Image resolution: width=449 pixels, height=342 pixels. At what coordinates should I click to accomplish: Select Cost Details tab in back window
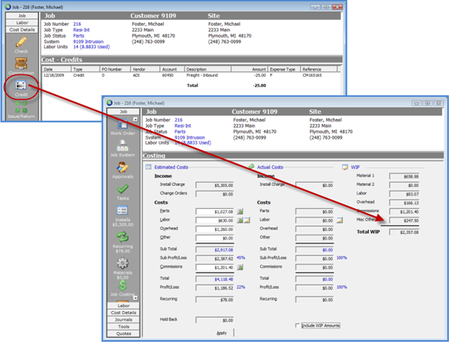[21, 30]
